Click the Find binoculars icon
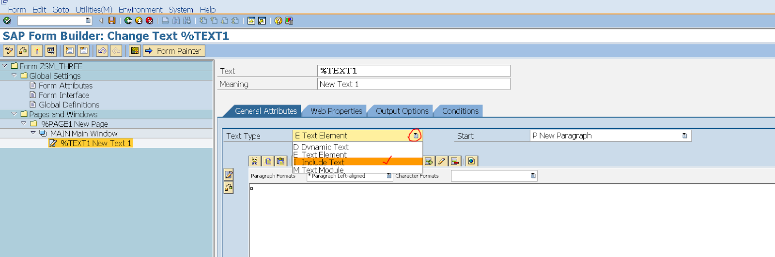Viewport: 775px width, 257px height. [176, 20]
